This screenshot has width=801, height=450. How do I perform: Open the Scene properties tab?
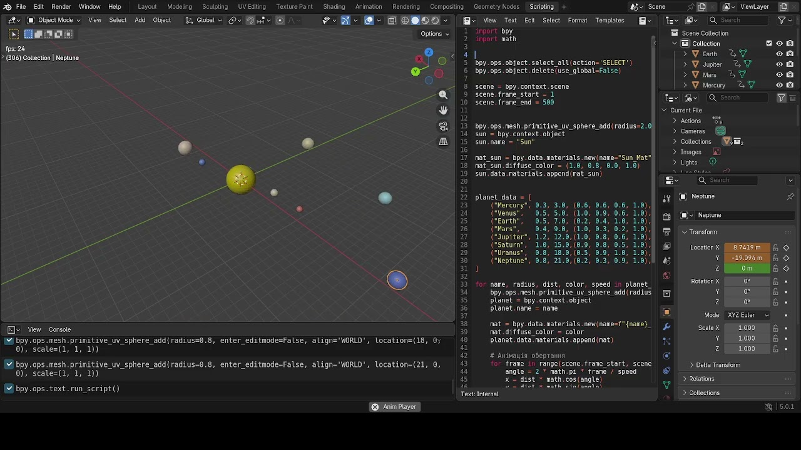pos(666,261)
